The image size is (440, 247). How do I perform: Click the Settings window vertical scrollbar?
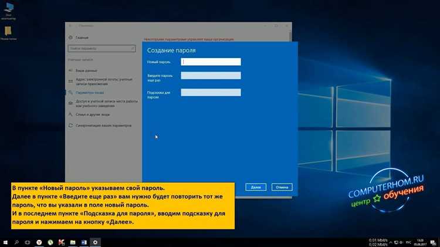[x=290, y=36]
